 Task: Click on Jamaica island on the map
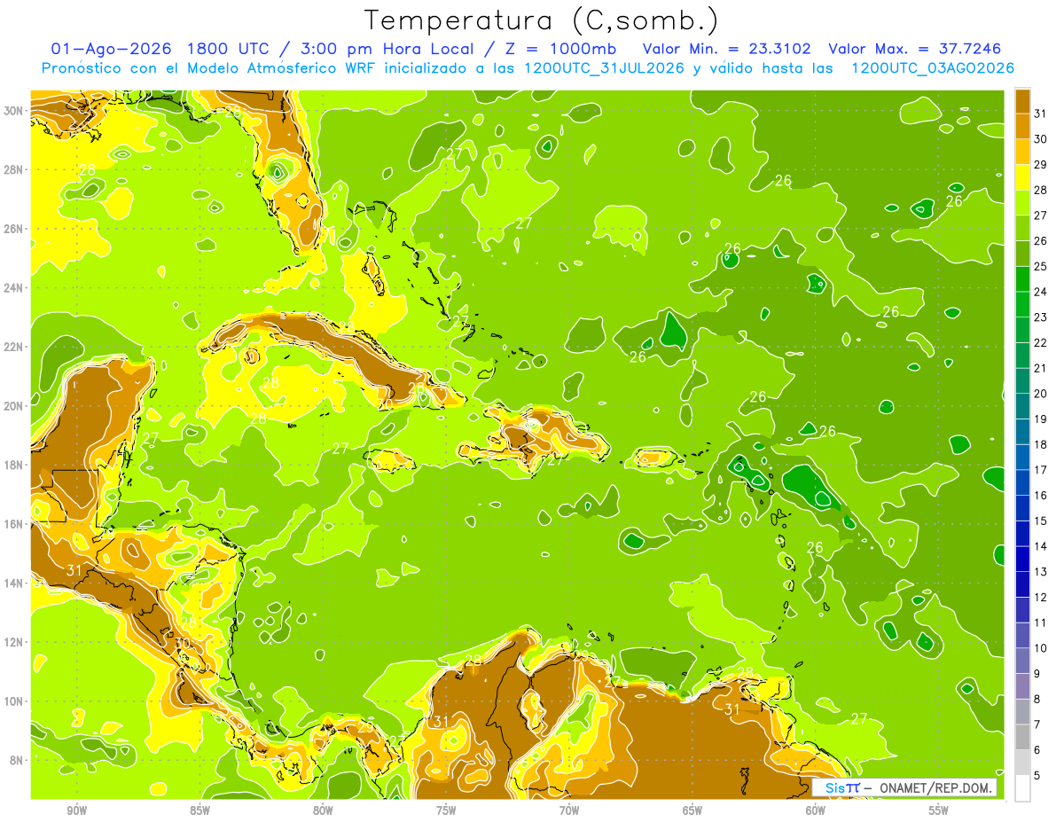point(391,460)
